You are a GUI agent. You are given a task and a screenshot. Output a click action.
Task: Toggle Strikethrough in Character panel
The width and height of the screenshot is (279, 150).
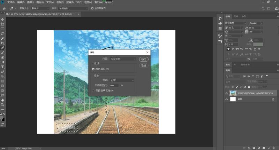259,49
